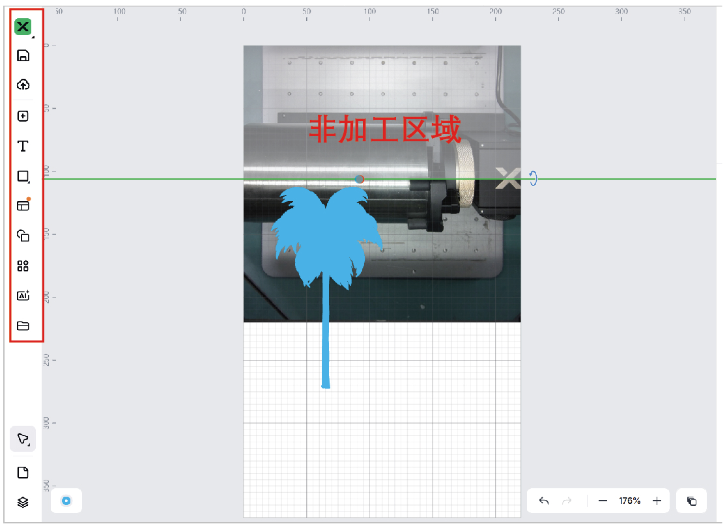Open the template layout panel icon

(23, 206)
